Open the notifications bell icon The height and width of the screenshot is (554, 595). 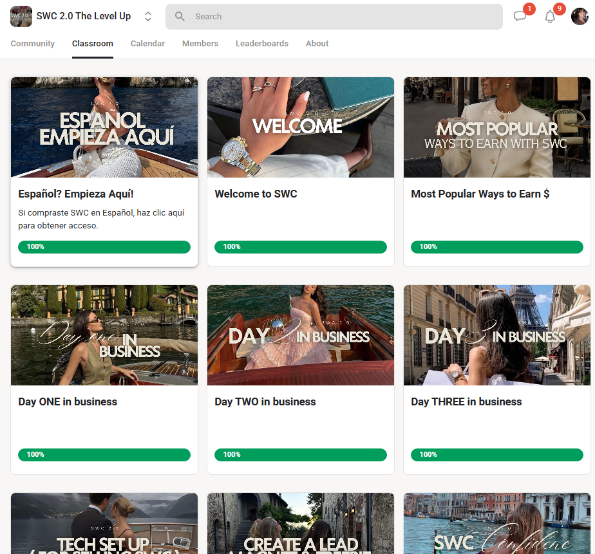coord(550,17)
